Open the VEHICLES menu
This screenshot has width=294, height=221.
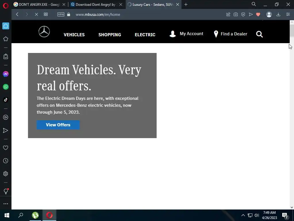(x=74, y=35)
